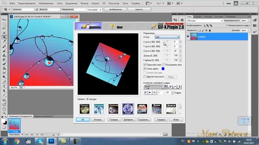Adjust the Z угол slider
Screen dimensions: 259x145
167,51
